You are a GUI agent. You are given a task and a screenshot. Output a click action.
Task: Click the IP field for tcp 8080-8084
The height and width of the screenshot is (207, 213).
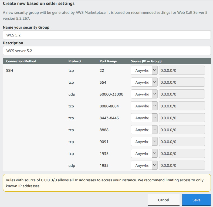pyautogui.click(x=182, y=106)
